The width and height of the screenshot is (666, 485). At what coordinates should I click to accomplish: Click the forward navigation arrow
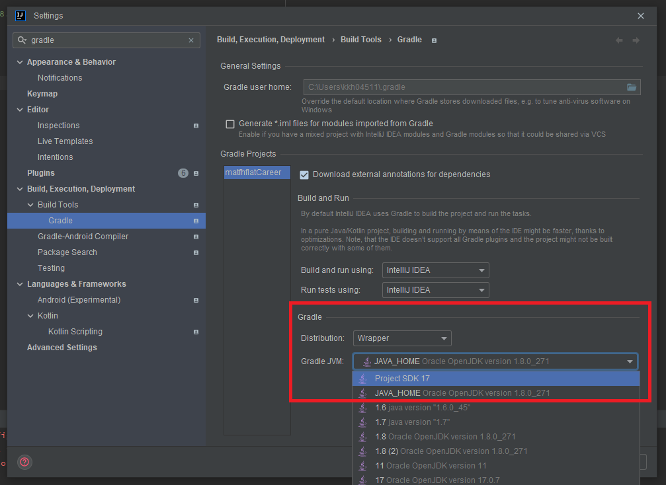[636, 40]
